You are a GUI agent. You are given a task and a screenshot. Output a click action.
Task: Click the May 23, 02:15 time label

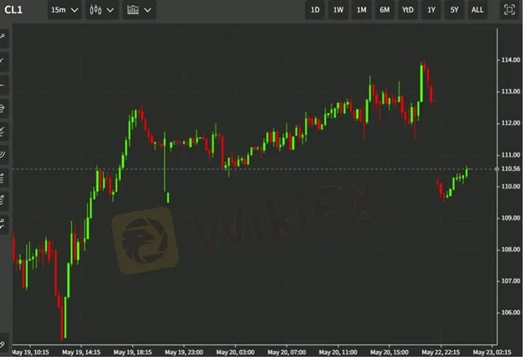coord(492,353)
